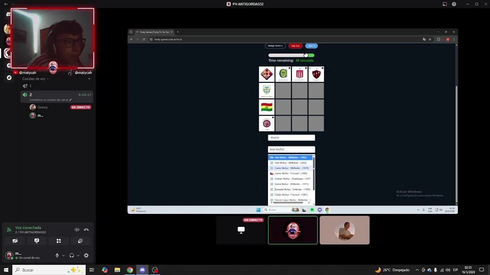The width and height of the screenshot is (490, 275).
Task: Expand headphone output options chevron
Action: tap(78, 256)
